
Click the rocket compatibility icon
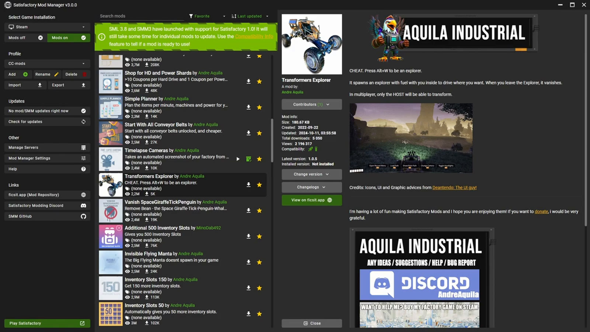point(310,149)
